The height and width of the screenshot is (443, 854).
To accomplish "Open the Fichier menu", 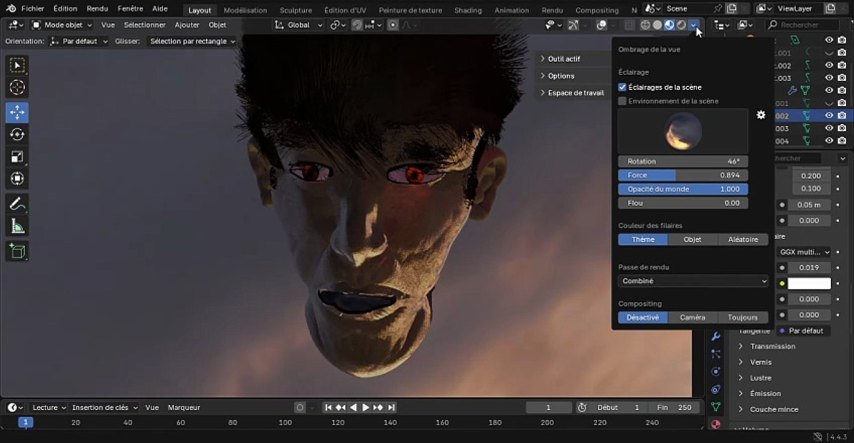I will click(33, 9).
